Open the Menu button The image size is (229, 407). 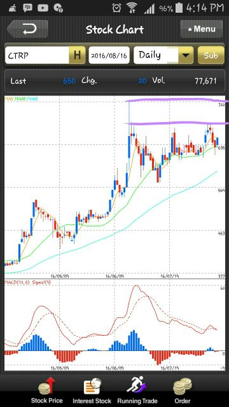coord(202,29)
